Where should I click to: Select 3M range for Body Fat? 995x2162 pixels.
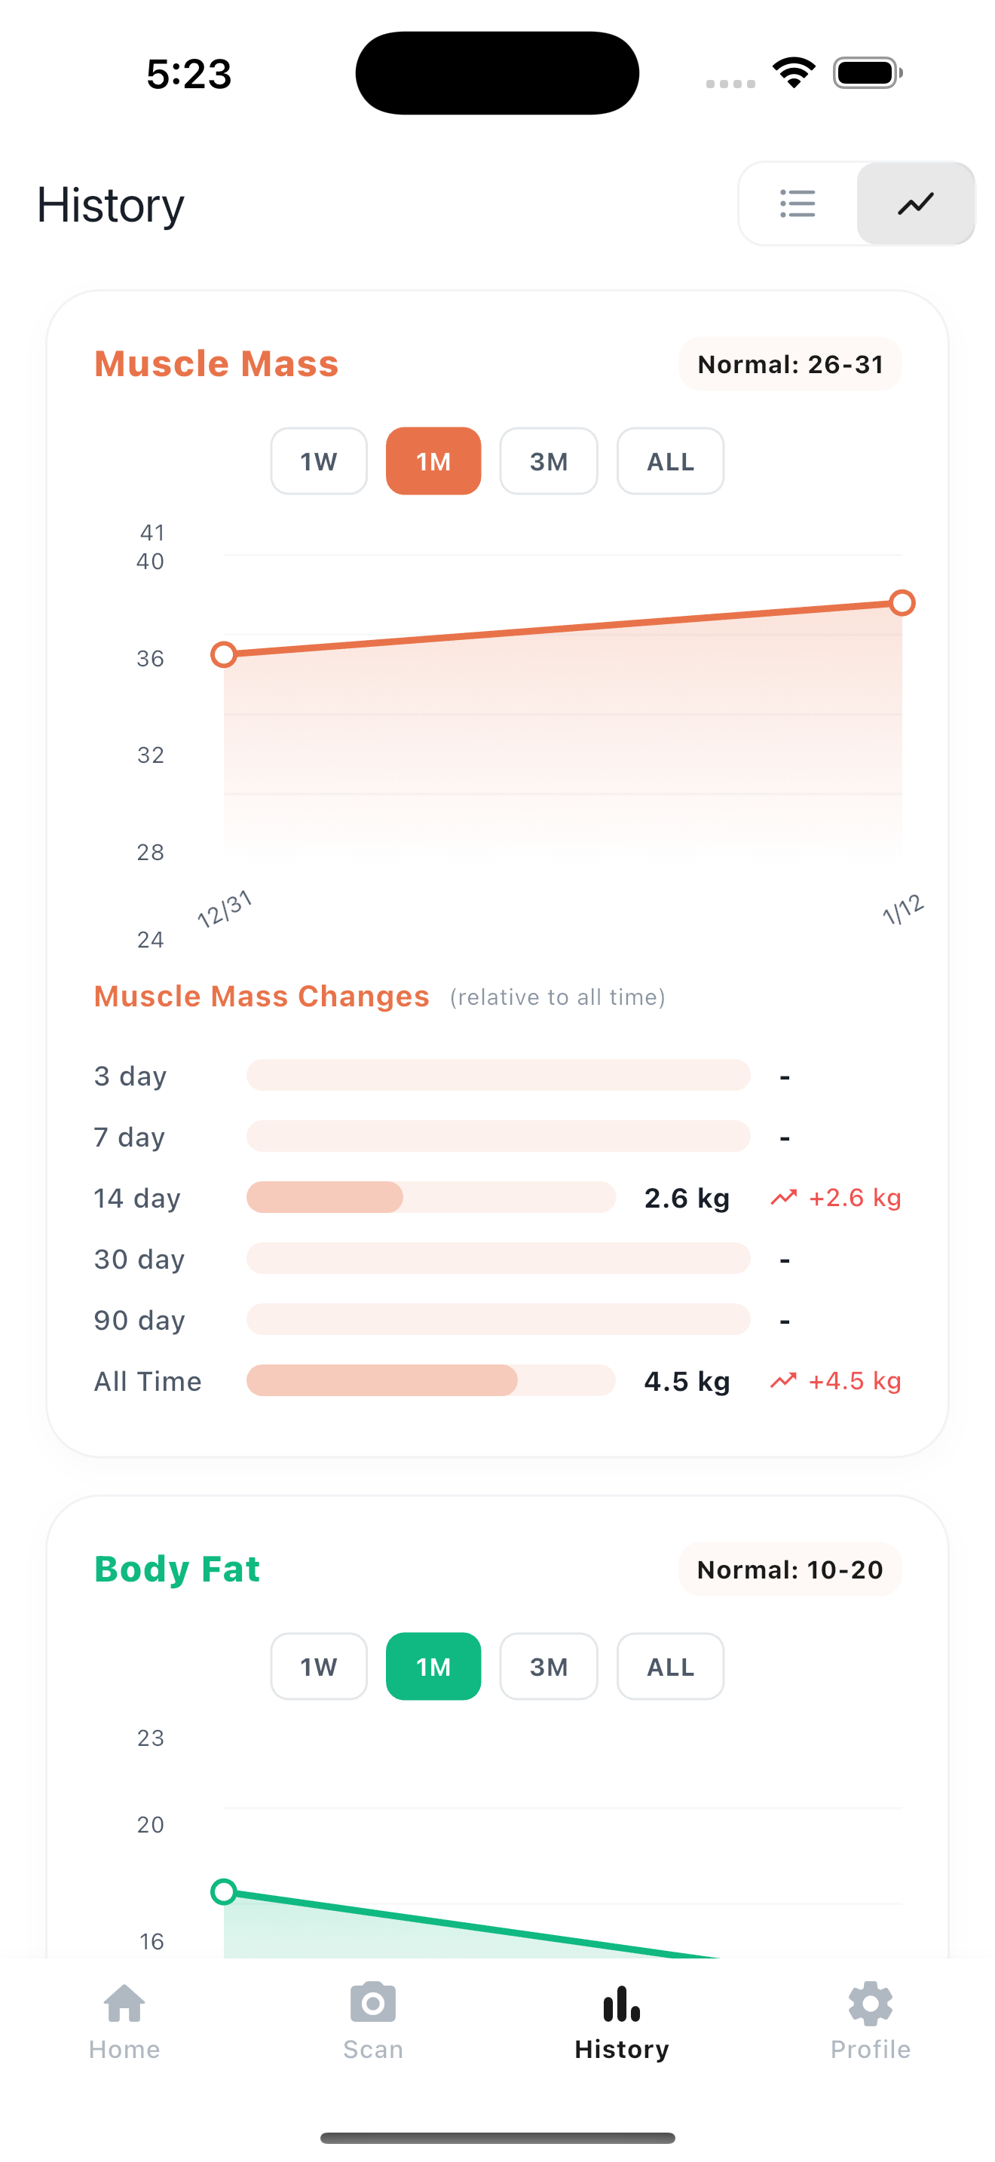tap(549, 1667)
